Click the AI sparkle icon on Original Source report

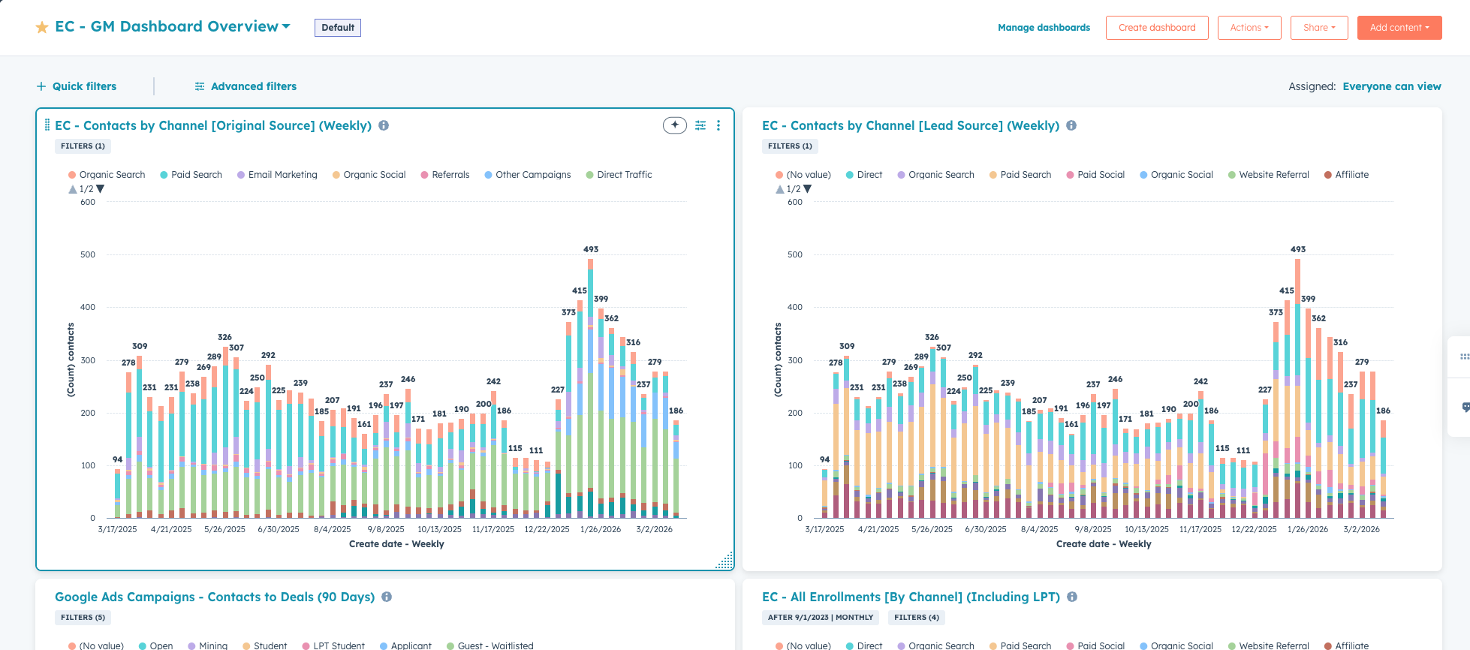pos(675,125)
